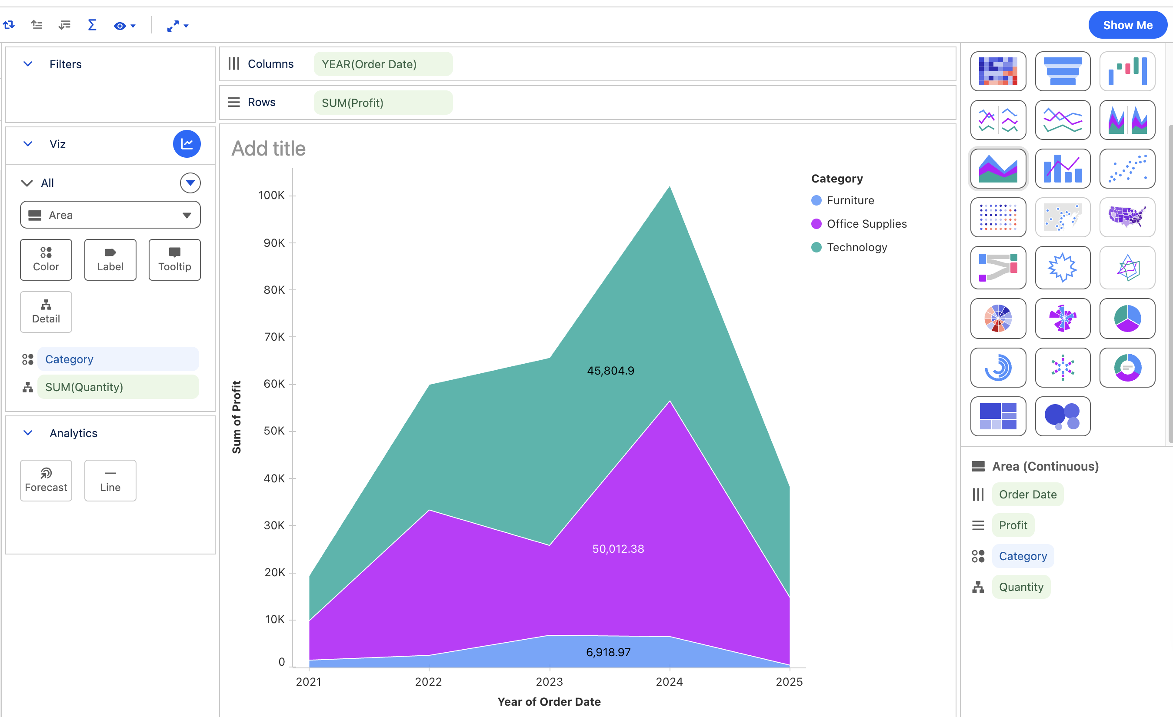Screen dimensions: 1173x717
Task: Click the Office Supplies purple legend swatch
Action: click(x=816, y=224)
